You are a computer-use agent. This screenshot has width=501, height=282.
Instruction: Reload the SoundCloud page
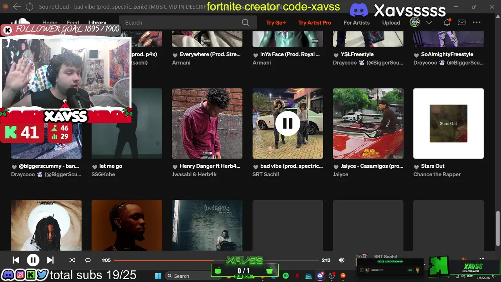click(29, 7)
